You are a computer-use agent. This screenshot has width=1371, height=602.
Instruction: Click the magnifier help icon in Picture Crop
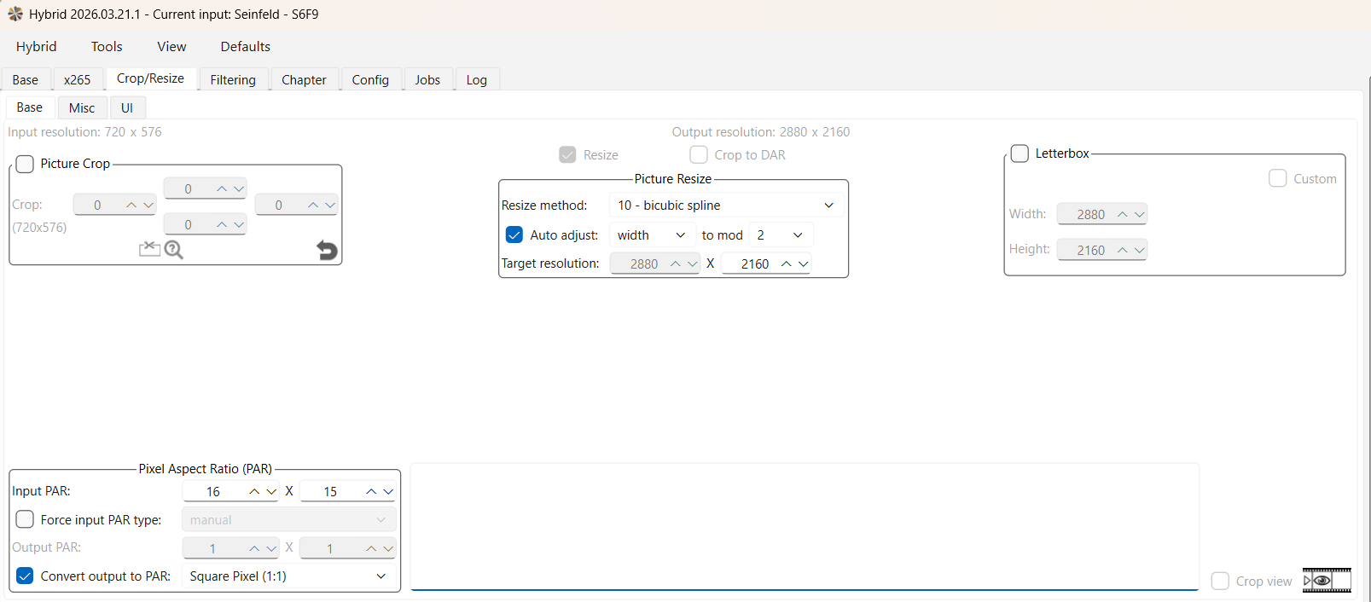174,250
